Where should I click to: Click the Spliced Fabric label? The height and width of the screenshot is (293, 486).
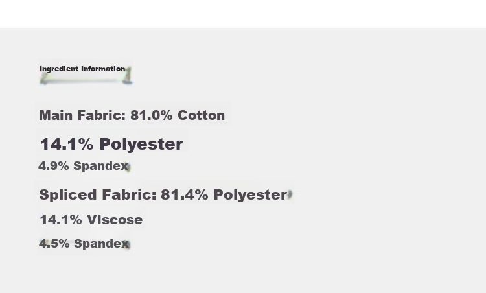98,194
